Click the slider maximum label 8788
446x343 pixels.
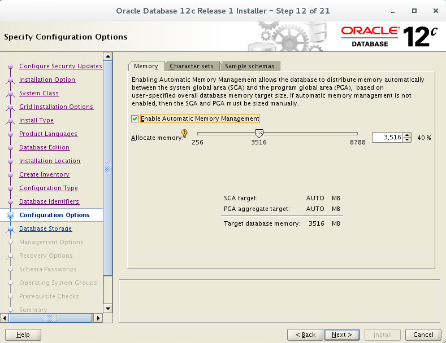[358, 142]
